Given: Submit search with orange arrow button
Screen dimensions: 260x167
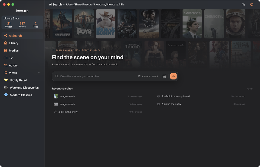Looking at the screenshot, I should [x=173, y=76].
